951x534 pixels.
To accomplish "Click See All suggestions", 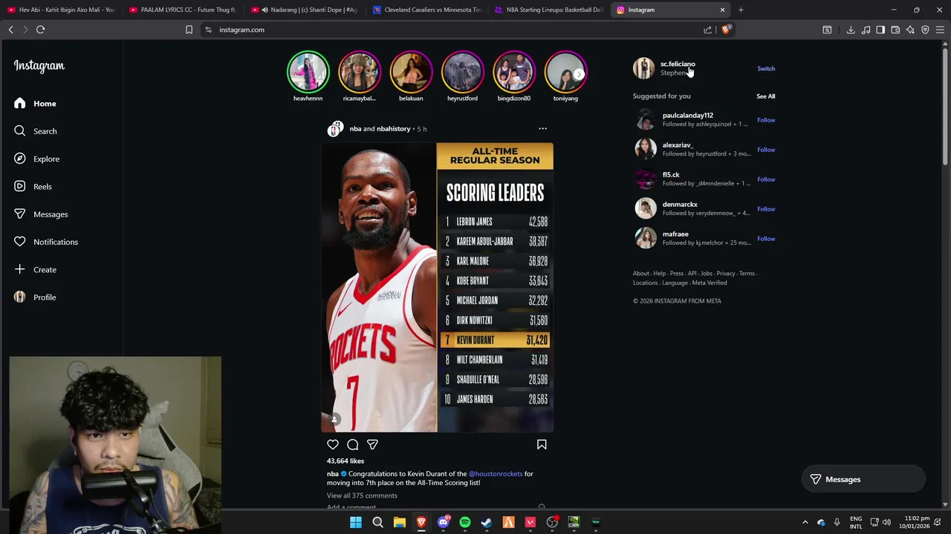I will point(765,96).
